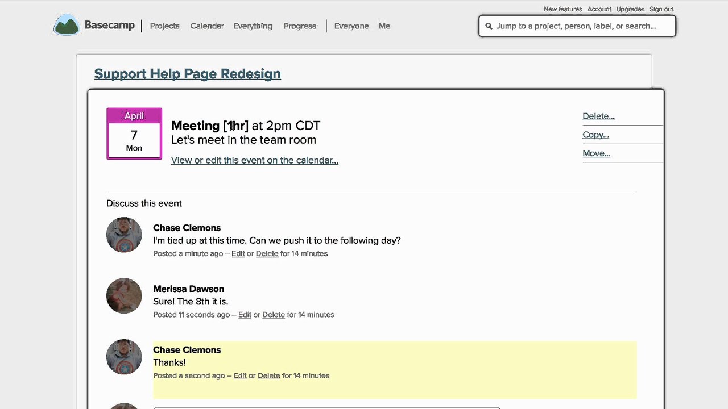Click the Copy... event action link
This screenshot has height=409, width=728.
click(595, 135)
